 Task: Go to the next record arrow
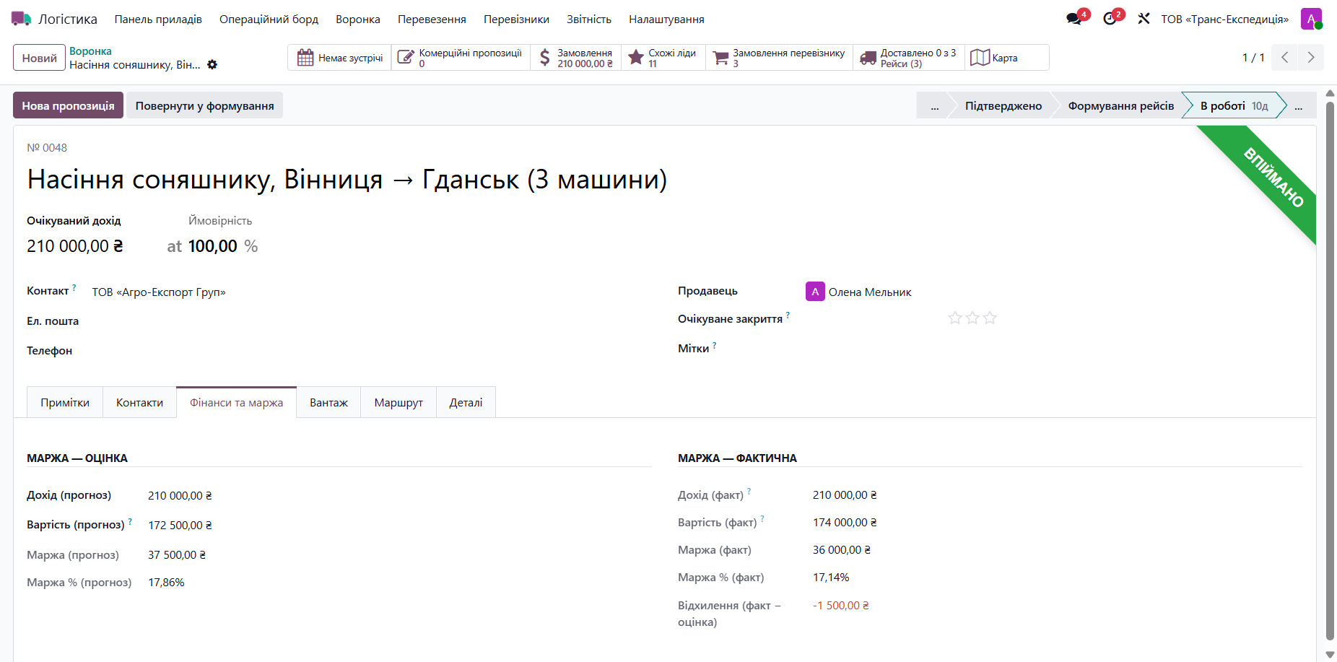click(1311, 58)
